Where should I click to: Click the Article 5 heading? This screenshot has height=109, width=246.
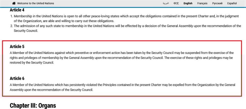tap(17, 47)
